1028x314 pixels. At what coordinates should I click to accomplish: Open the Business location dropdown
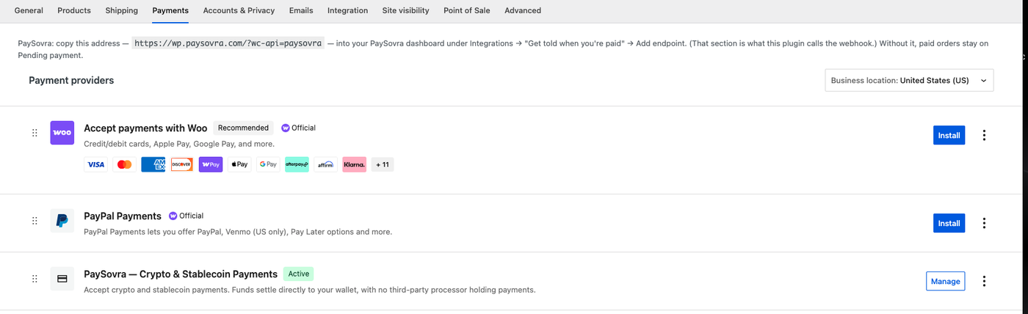tap(909, 81)
